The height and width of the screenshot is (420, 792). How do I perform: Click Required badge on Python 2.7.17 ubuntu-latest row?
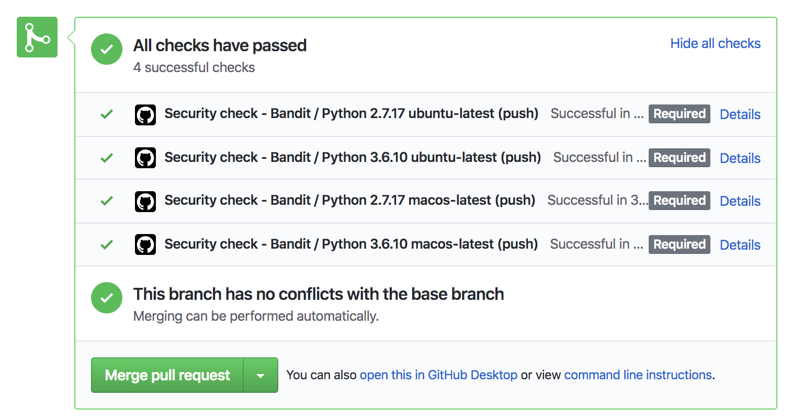click(x=680, y=114)
